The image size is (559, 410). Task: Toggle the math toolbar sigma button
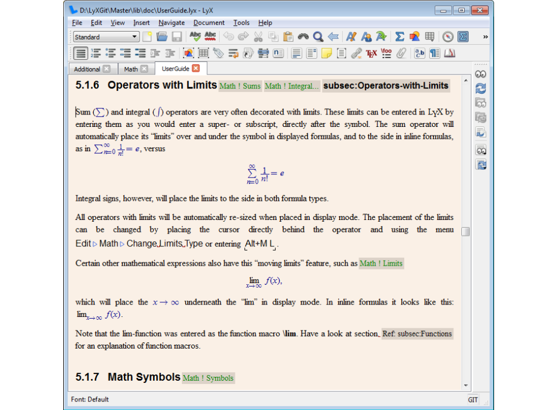[463, 37]
